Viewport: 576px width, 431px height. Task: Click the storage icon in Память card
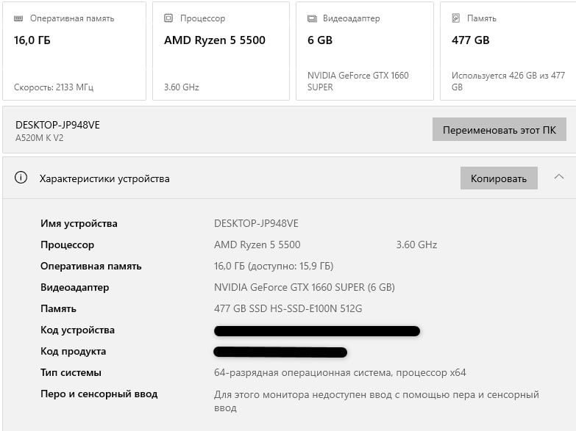point(456,18)
